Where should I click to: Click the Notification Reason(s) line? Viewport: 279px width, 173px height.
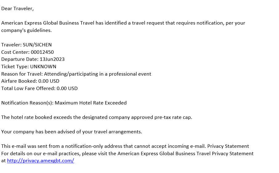click(x=64, y=103)
